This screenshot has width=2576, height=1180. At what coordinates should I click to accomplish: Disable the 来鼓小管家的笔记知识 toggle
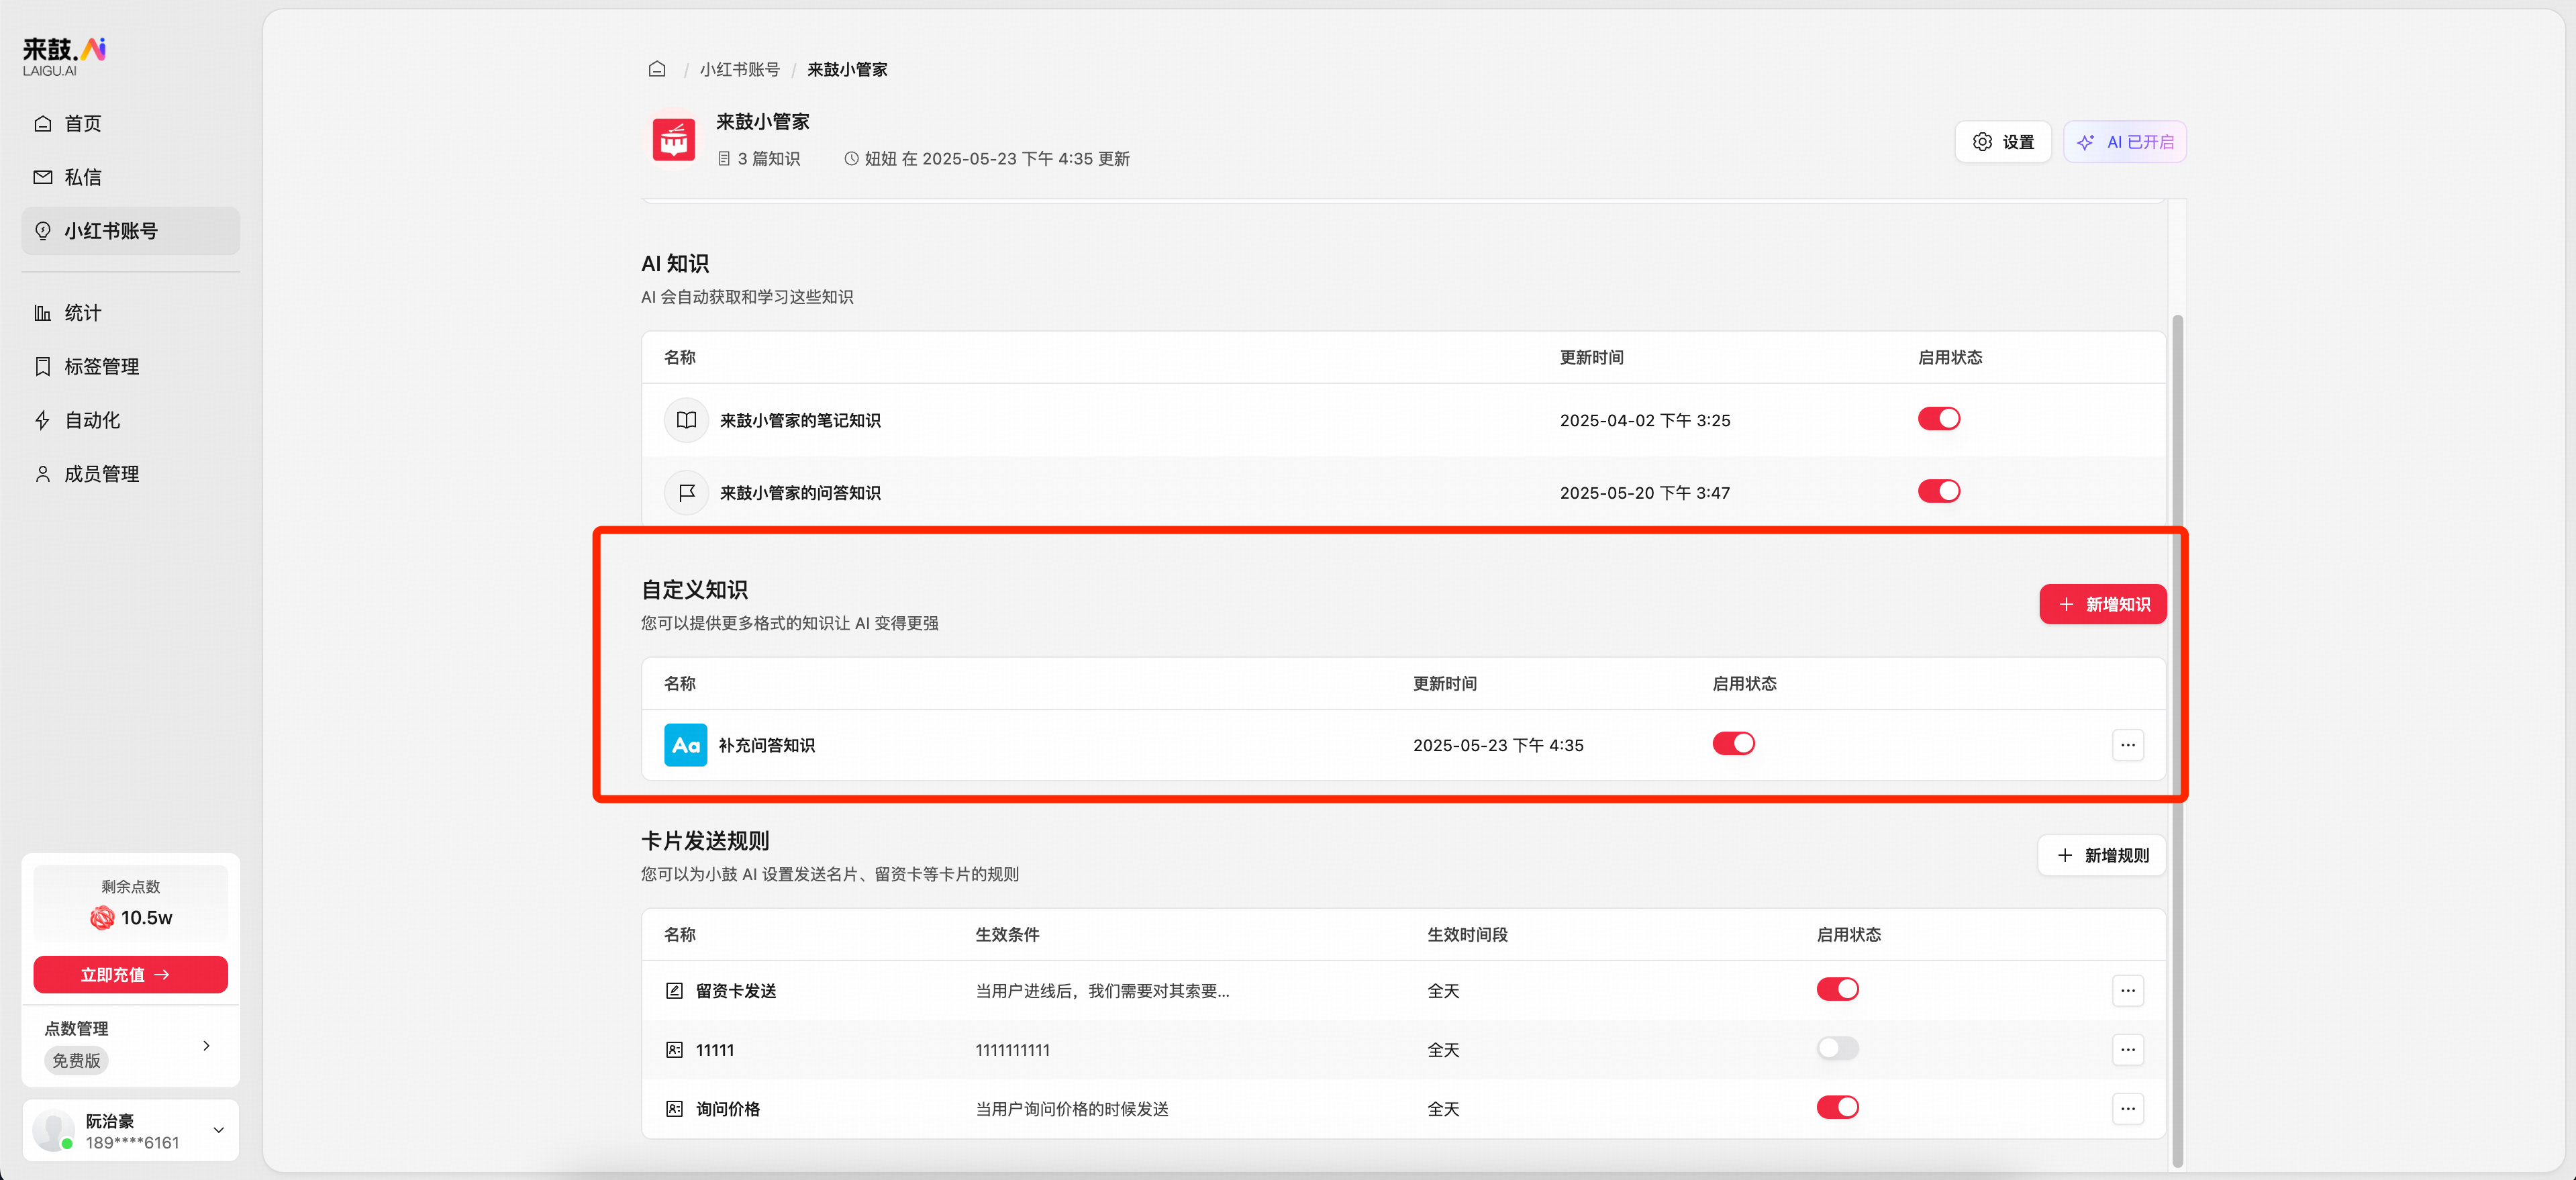coord(1939,419)
